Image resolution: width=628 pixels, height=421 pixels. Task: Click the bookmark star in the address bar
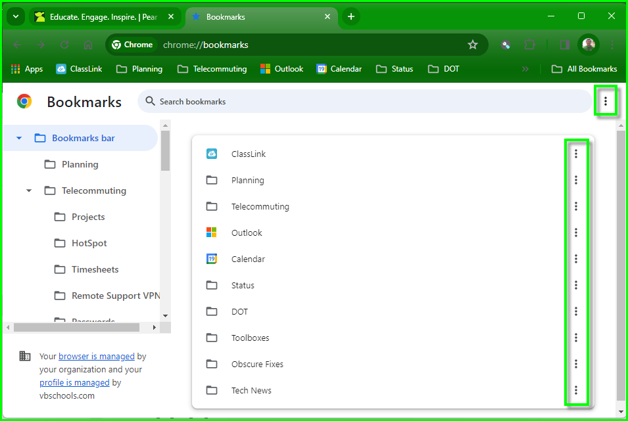tap(473, 45)
